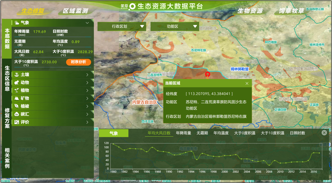Viewport: 332px width, 183px height.
Task: Expand the 植物 section
Action: (87, 90)
